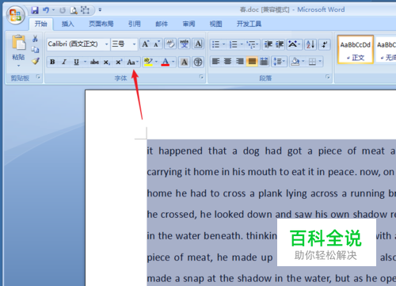
Task: Open the Calibri font name dropdown
Action: [x=107, y=44]
